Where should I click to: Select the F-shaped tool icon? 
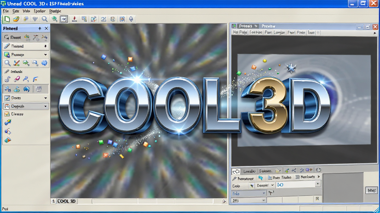[35, 79]
